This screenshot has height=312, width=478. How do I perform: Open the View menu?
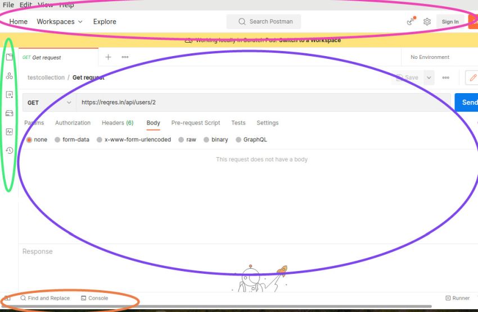(46, 4)
